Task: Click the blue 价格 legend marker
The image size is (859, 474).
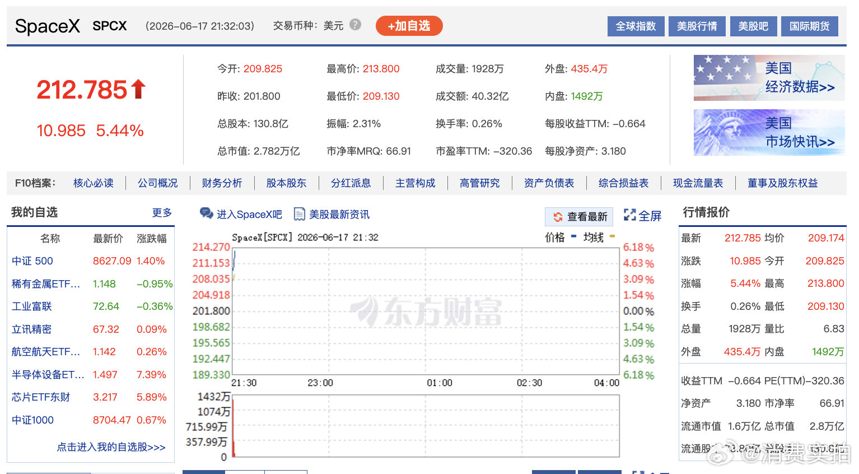Action: [x=573, y=236]
